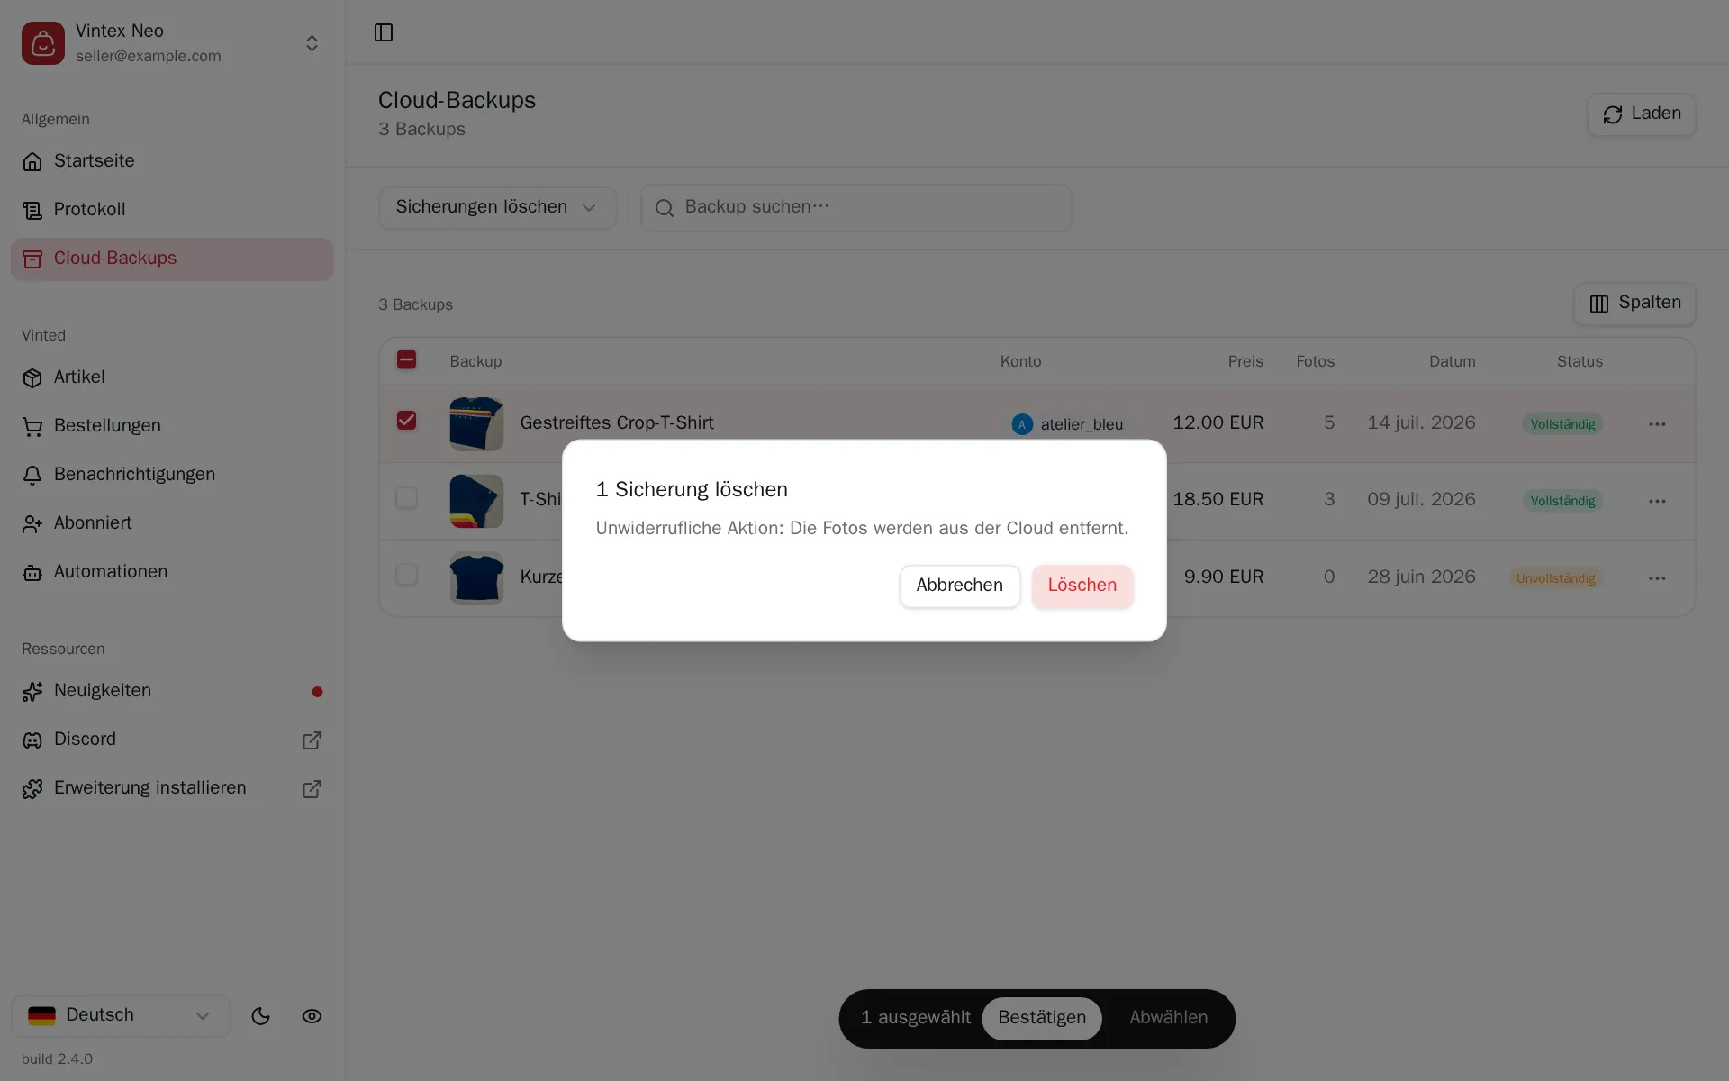The width and height of the screenshot is (1729, 1081).
Task: Open Startseite in the sidebar
Action: 172,161
